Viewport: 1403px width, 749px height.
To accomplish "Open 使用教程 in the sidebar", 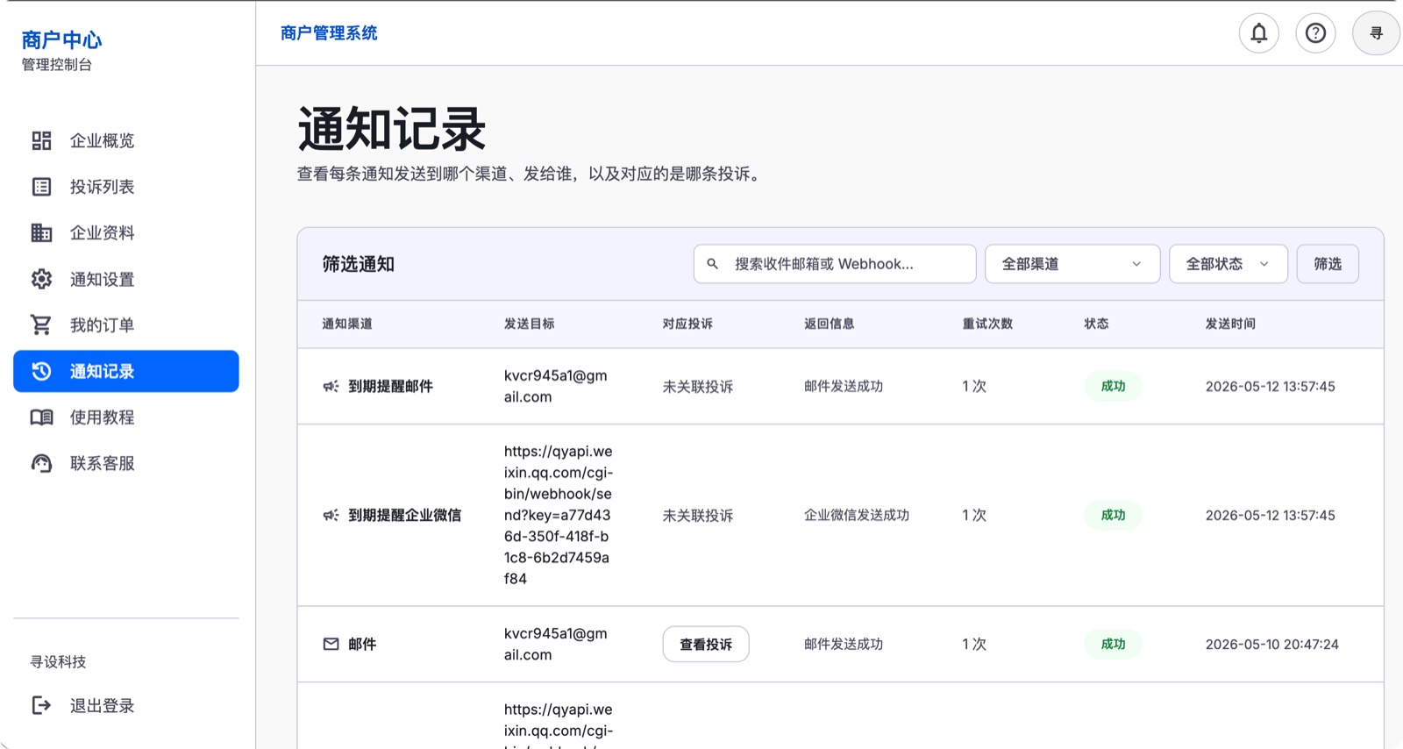I will click(126, 417).
